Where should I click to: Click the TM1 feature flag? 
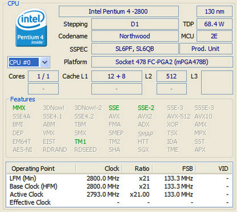pyautogui.click(x=80, y=142)
